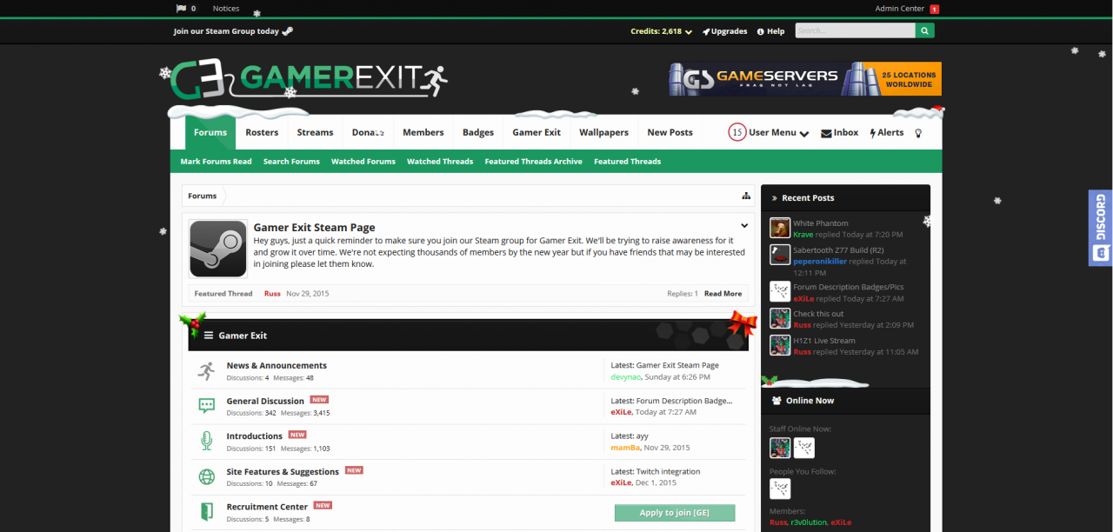The width and height of the screenshot is (1113, 532).
Task: Open the GameServers banner advertisement
Action: 805,79
